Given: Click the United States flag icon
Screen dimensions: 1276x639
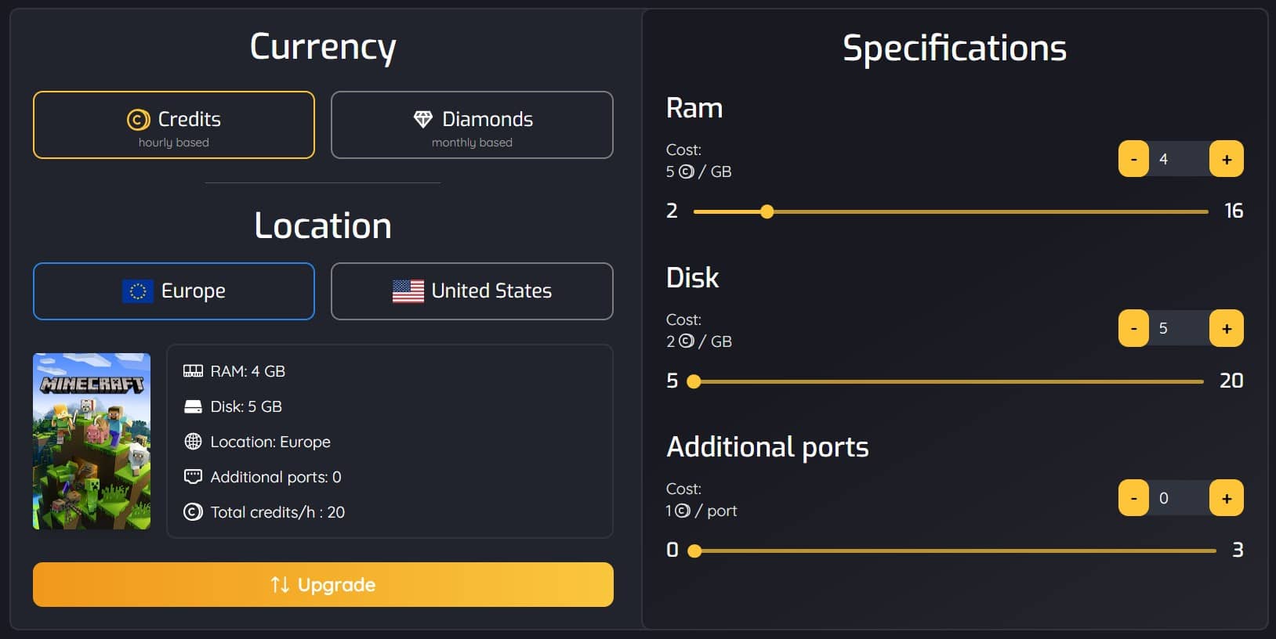Looking at the screenshot, I should (407, 291).
